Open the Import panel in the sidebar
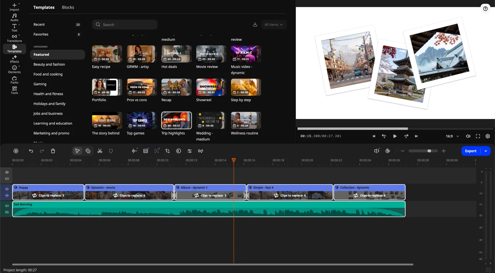This screenshot has width=495, height=273. click(x=14, y=7)
